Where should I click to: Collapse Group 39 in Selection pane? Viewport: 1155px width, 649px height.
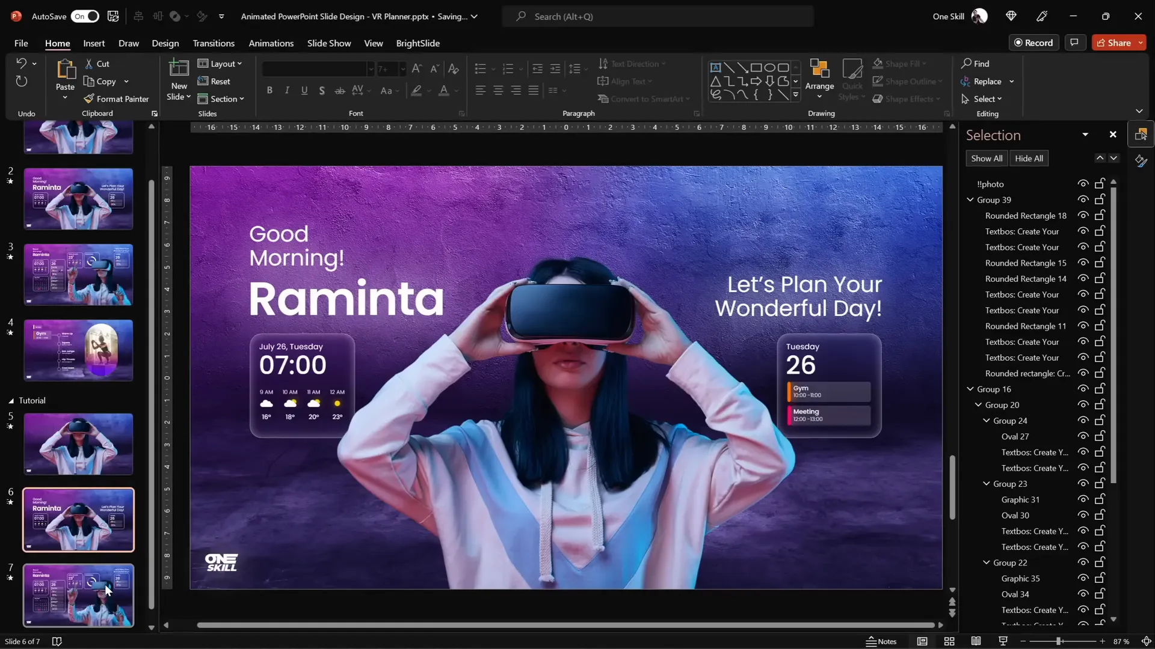tap(970, 200)
